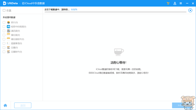This screenshot has height=110, width=196.
Task: Click the 返回 back button
Action: click(23, 105)
